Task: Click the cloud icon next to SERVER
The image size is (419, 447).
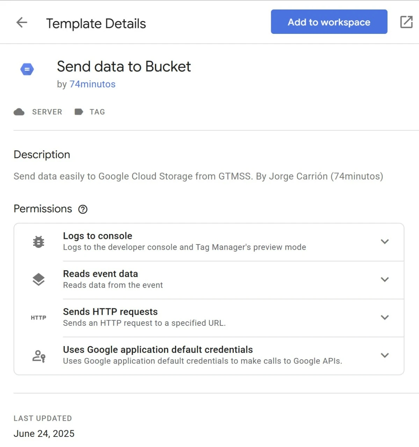Action: [19, 112]
